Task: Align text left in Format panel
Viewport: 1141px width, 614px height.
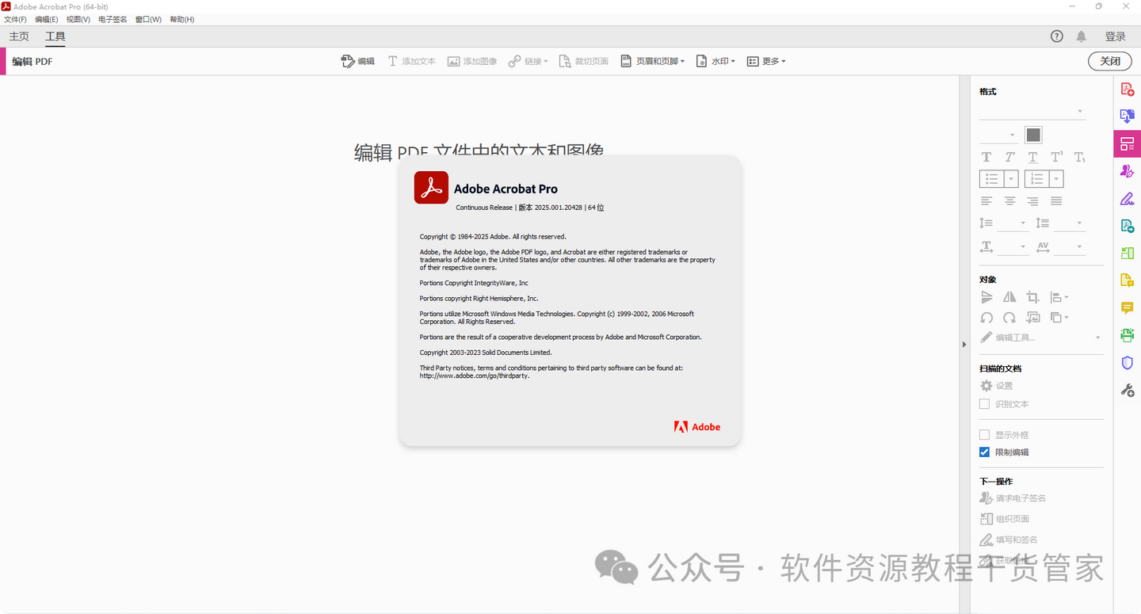Action: (986, 201)
